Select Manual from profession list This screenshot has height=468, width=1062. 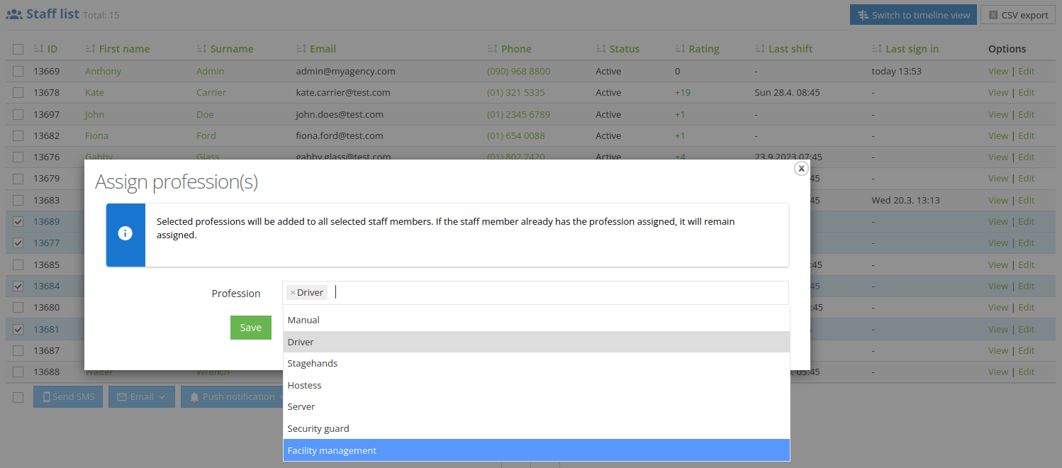[x=536, y=321]
